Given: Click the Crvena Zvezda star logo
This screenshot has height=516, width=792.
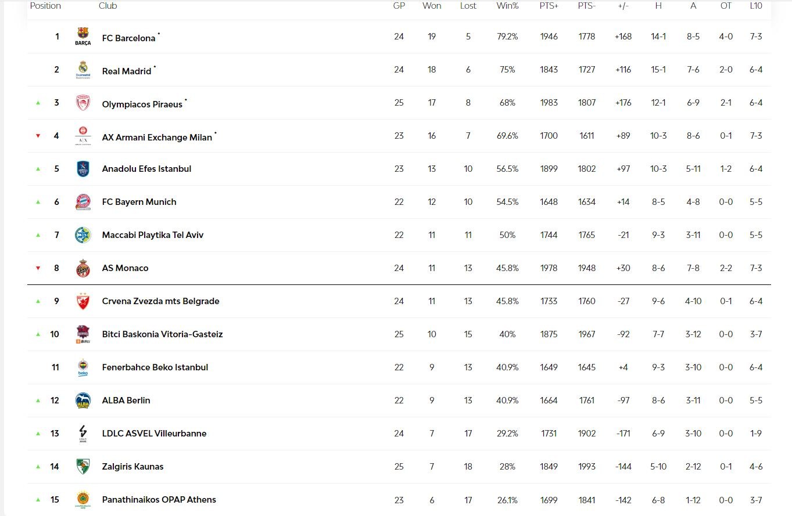Looking at the screenshot, I should 83,301.
